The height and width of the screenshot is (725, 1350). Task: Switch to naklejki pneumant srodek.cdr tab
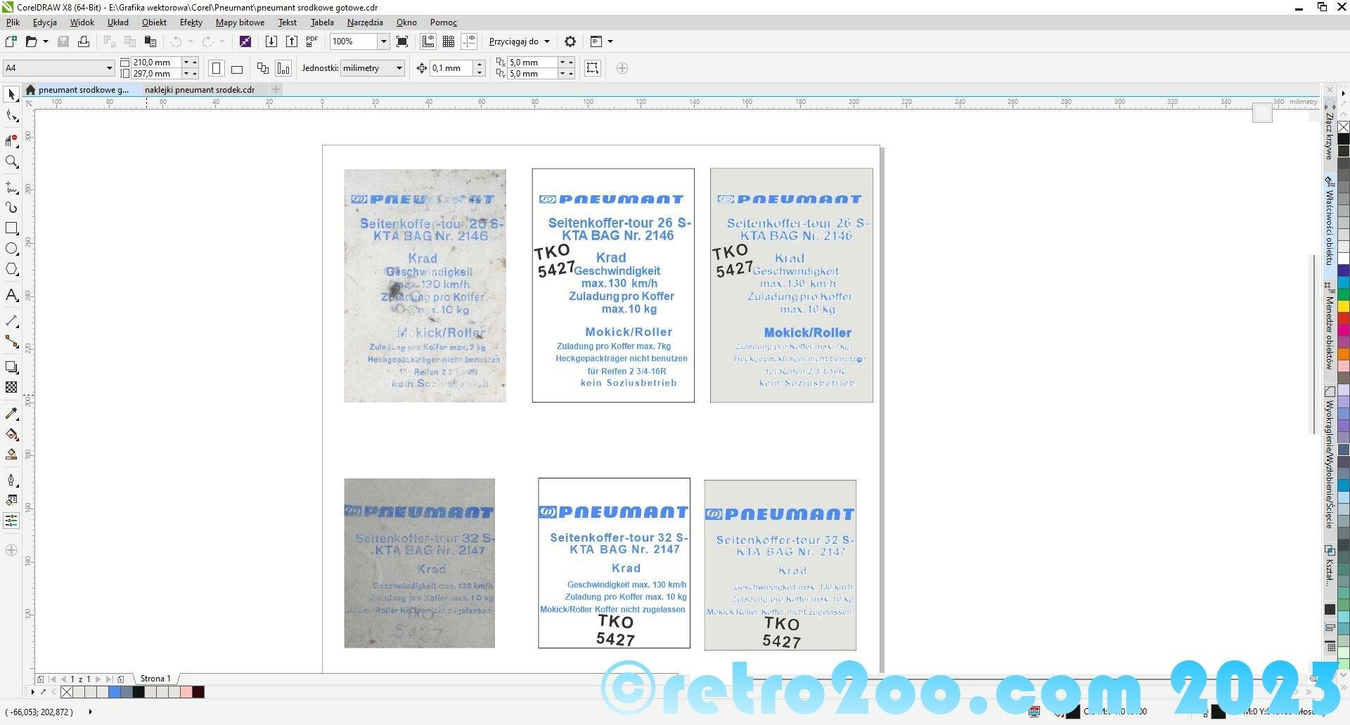(x=200, y=90)
